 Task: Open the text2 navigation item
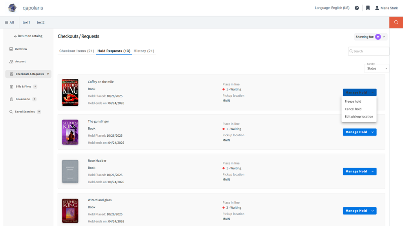click(40, 23)
